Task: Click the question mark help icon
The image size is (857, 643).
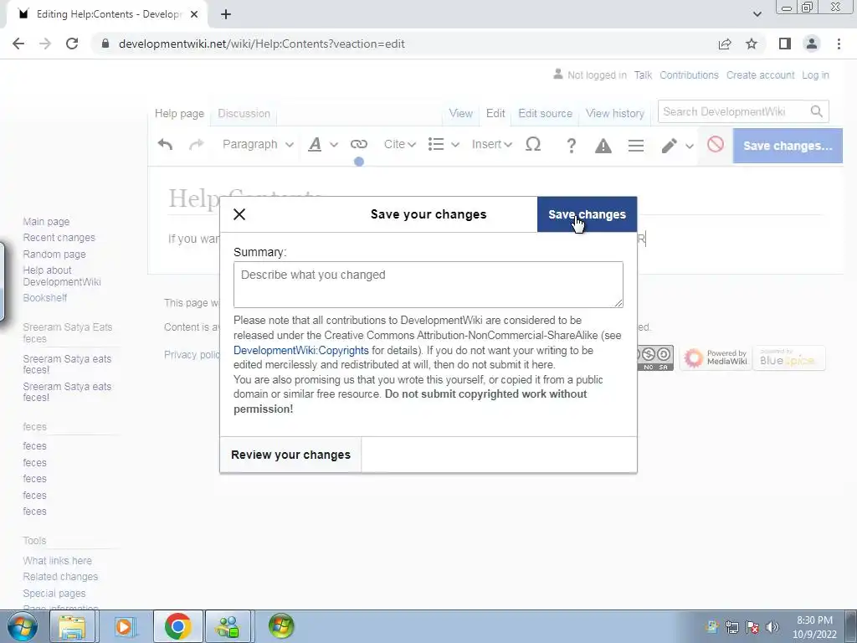Action: pyautogui.click(x=571, y=146)
